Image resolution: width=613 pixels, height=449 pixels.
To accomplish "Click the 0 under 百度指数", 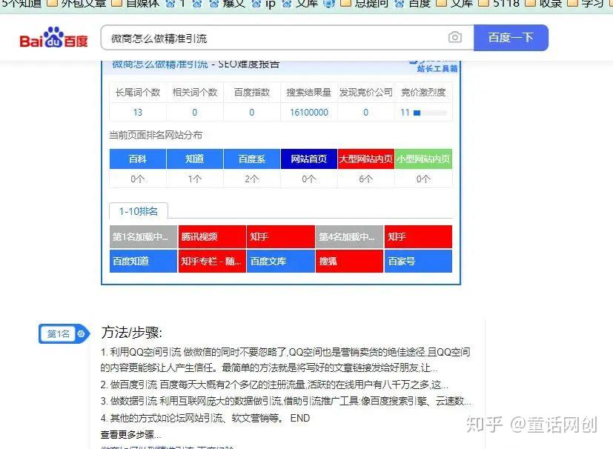I will pos(252,113).
